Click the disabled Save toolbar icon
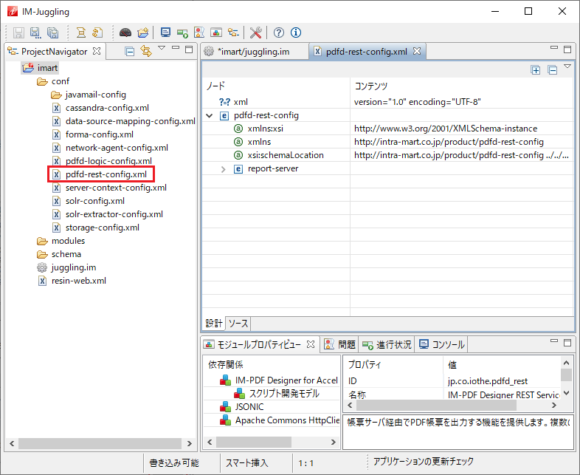 click(x=19, y=33)
